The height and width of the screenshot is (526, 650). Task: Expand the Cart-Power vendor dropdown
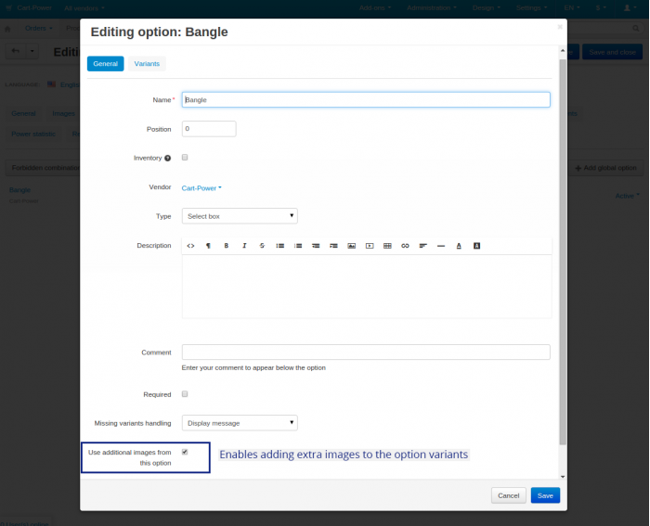click(201, 188)
